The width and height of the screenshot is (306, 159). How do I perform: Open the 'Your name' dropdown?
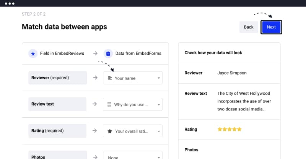[x=133, y=78]
